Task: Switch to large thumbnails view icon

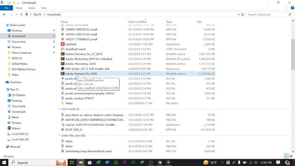Action: 291,156
